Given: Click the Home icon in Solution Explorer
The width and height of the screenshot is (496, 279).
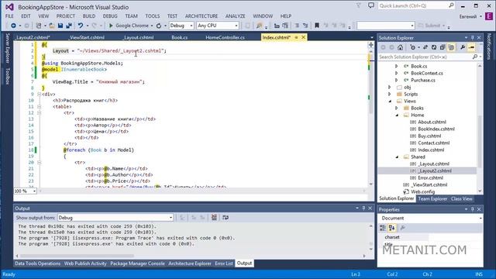Looking at the screenshot, I should coord(400,47).
